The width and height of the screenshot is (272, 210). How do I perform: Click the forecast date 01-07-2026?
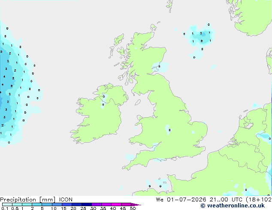(x=186, y=200)
